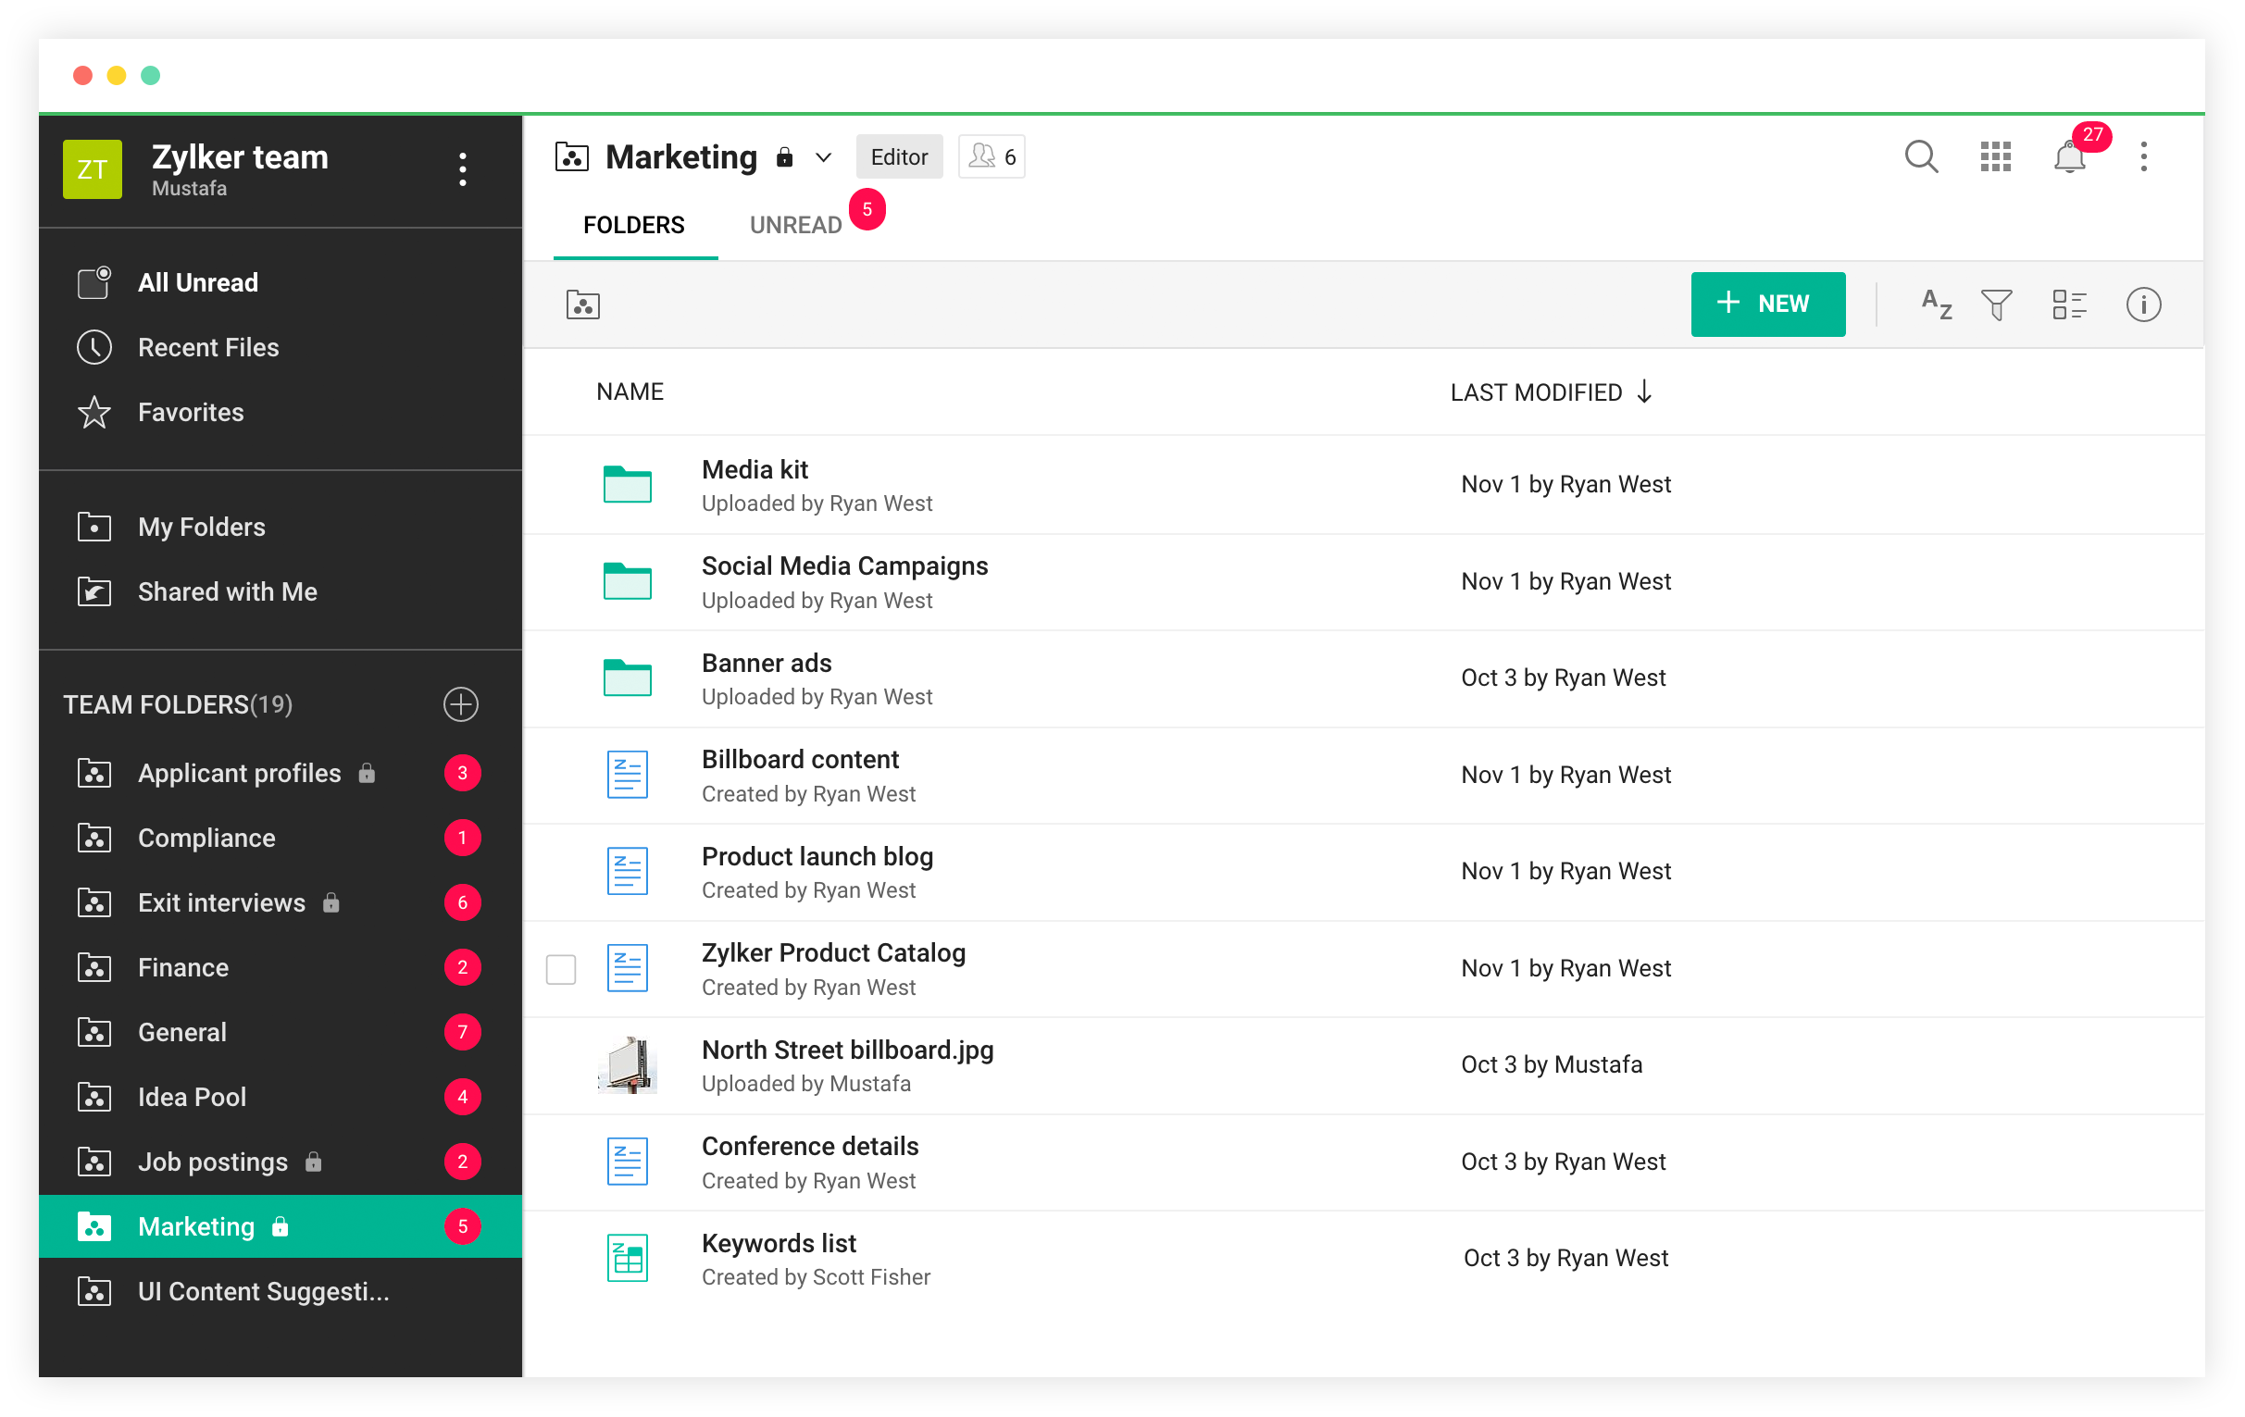Click the green NEW button
This screenshot has width=2245, height=1417.
click(1766, 302)
